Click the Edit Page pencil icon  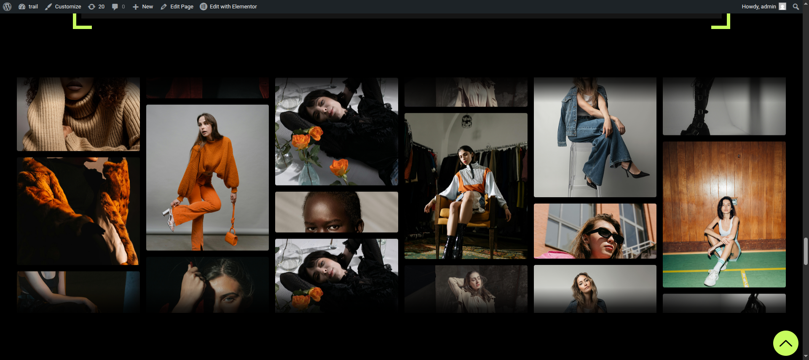point(163,7)
